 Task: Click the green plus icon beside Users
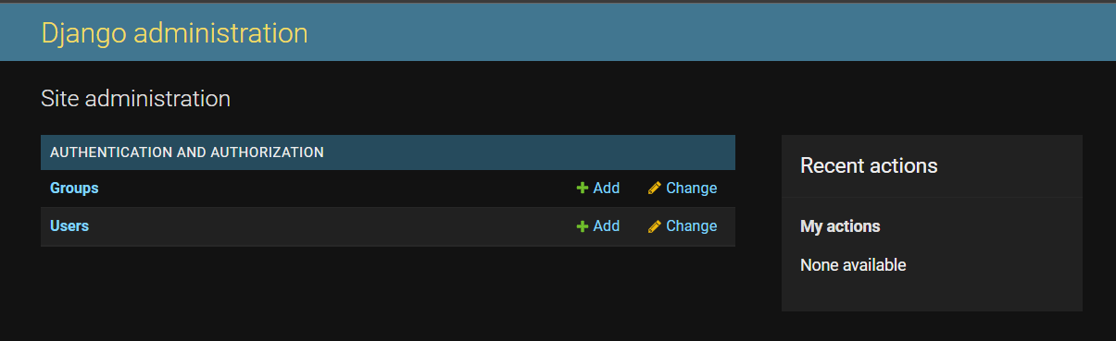(583, 225)
